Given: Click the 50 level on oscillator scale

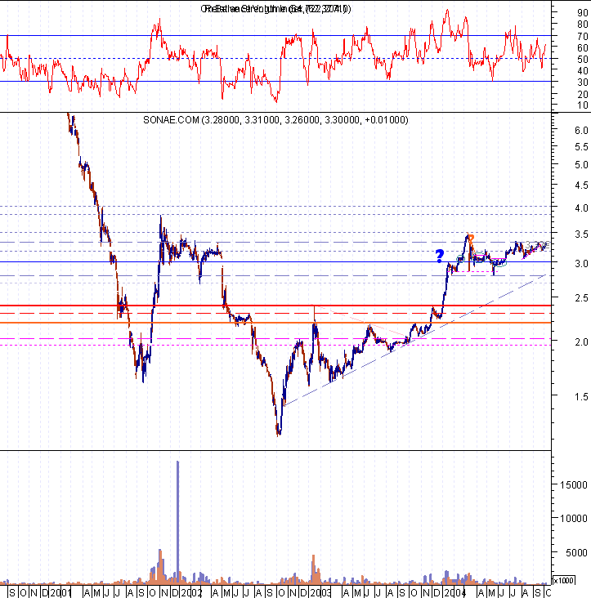Looking at the screenshot, I should (582, 59).
